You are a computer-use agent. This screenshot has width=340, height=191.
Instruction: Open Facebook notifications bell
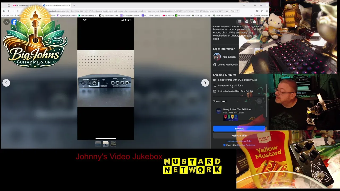[x=254, y=22]
